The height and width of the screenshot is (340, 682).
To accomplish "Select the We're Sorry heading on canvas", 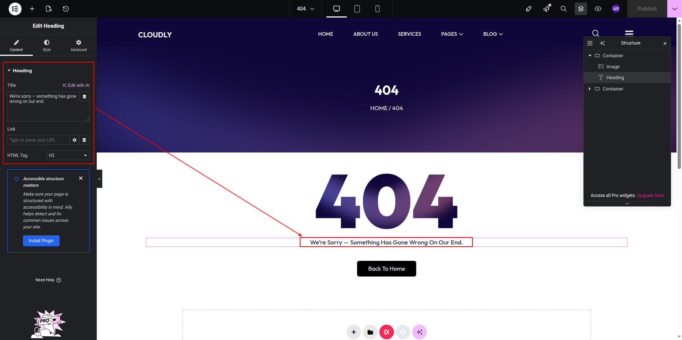I will click(x=386, y=242).
